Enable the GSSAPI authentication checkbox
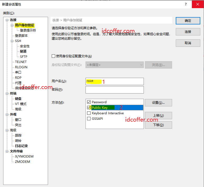This screenshot has width=204, height=187. [x=89, y=119]
